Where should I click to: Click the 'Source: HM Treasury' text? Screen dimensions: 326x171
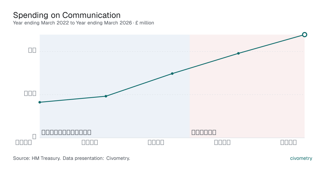pyautogui.click(x=37, y=158)
